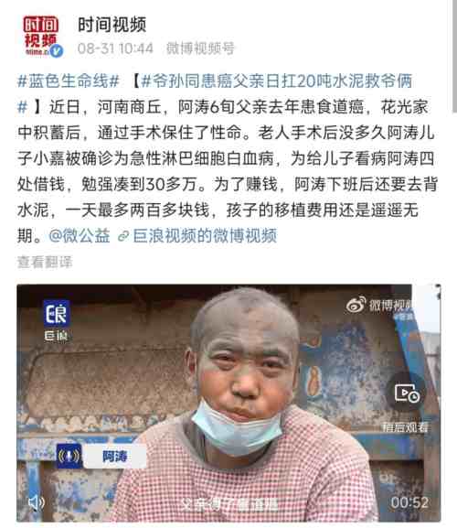The width and height of the screenshot is (457, 528).
Task: Toggle the video sound speaker icon
Action: (36, 502)
